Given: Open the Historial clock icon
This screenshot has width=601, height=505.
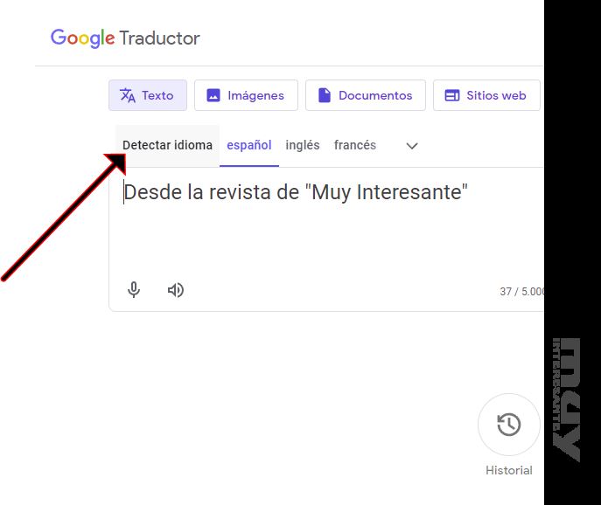Looking at the screenshot, I should [x=508, y=425].
